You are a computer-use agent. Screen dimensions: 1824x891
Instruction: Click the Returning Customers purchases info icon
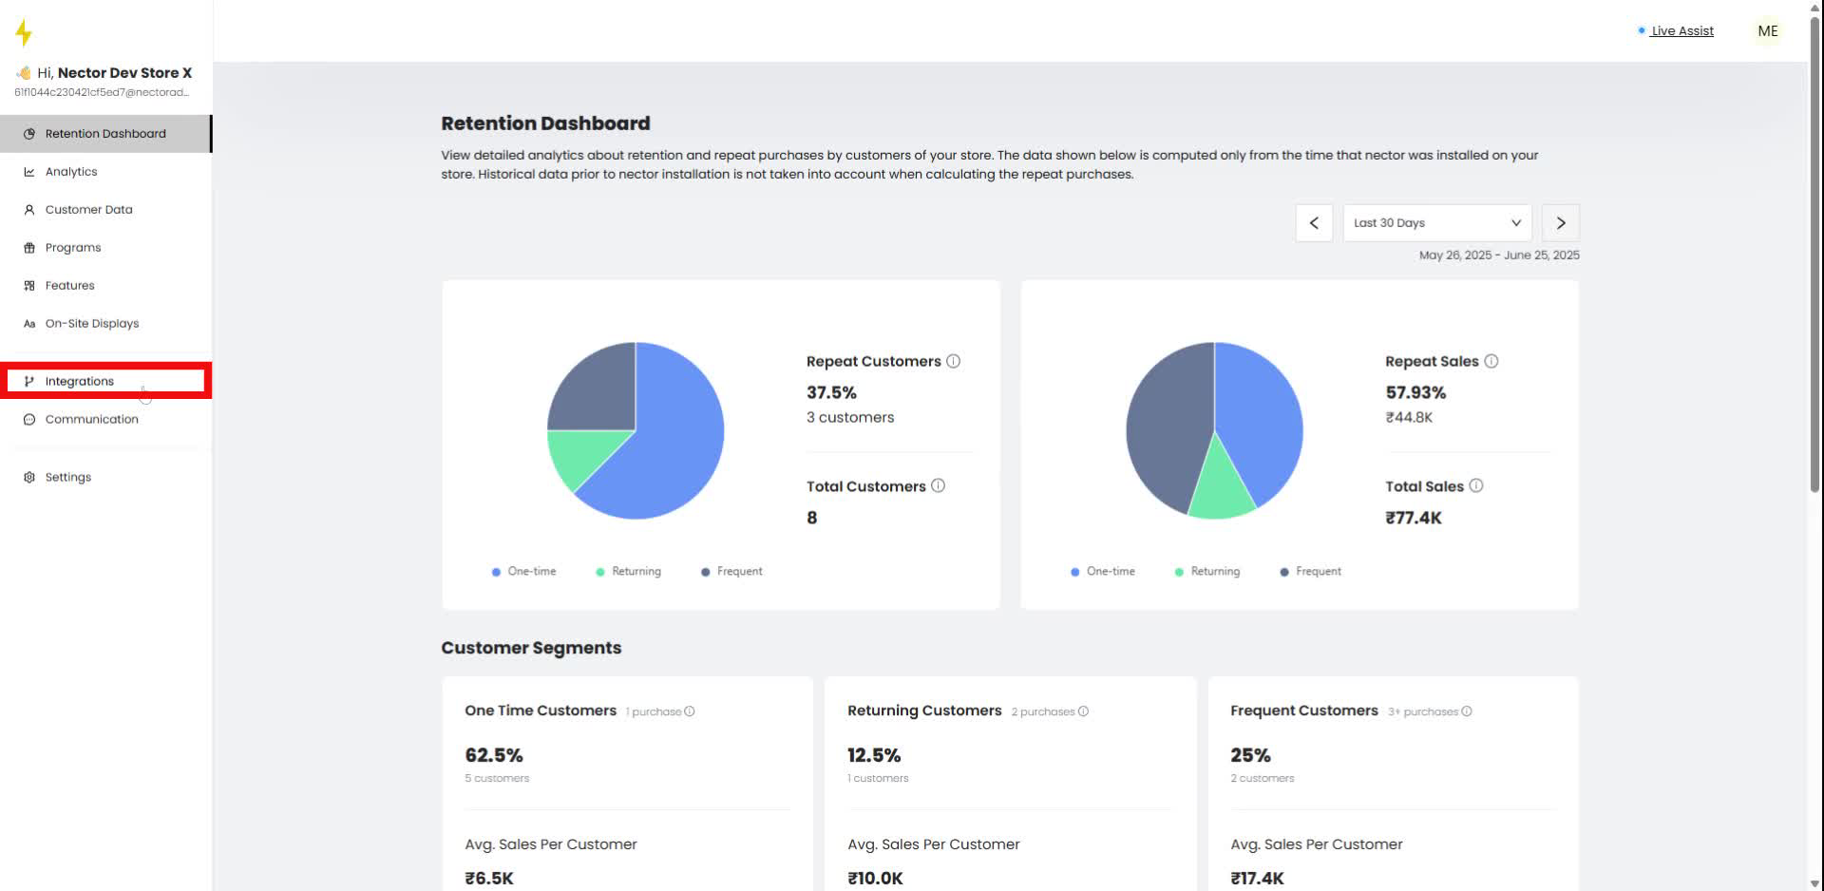[x=1082, y=711]
